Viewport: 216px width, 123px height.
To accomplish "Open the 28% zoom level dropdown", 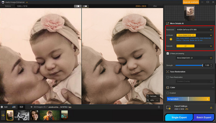I will coord(157,100).
